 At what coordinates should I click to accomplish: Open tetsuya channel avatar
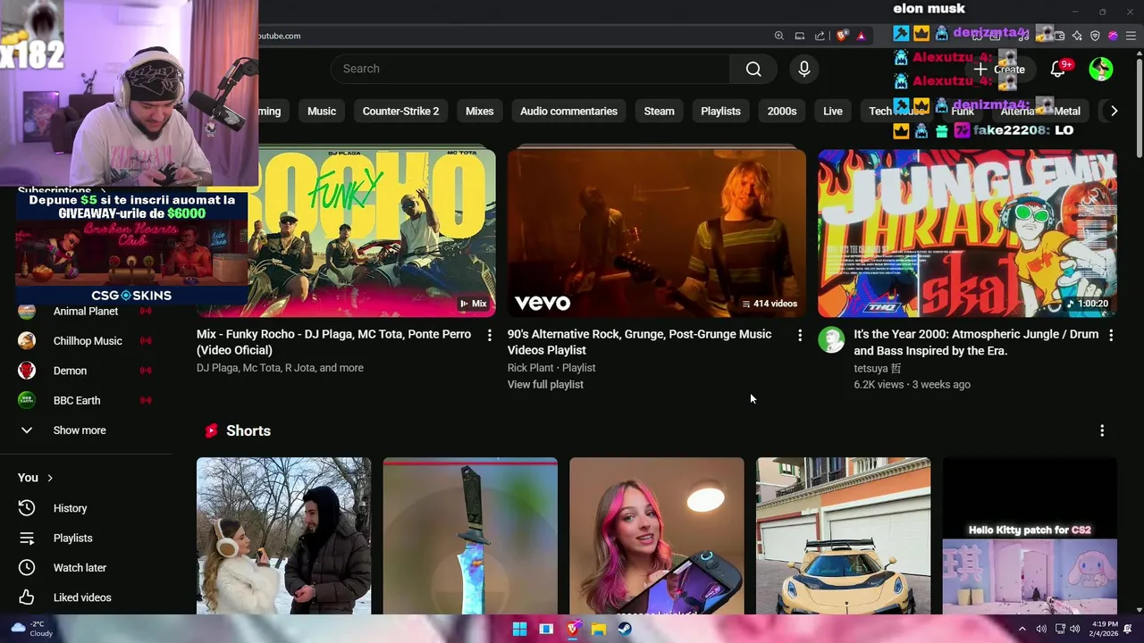click(x=831, y=339)
